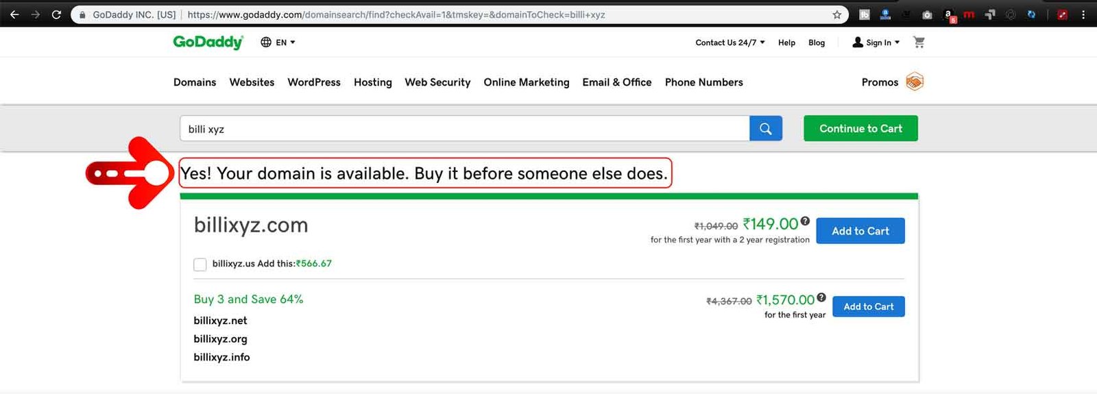Open the Hosting menu
This screenshot has width=1097, height=394.
373,82
